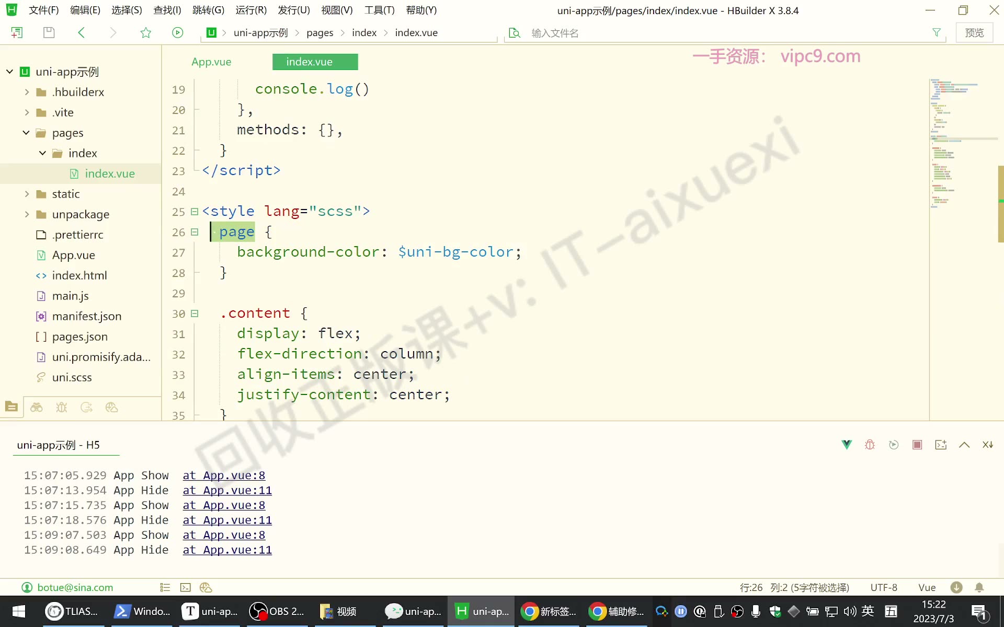
Task: Save file with the floppy disk icon
Action: (x=49, y=32)
